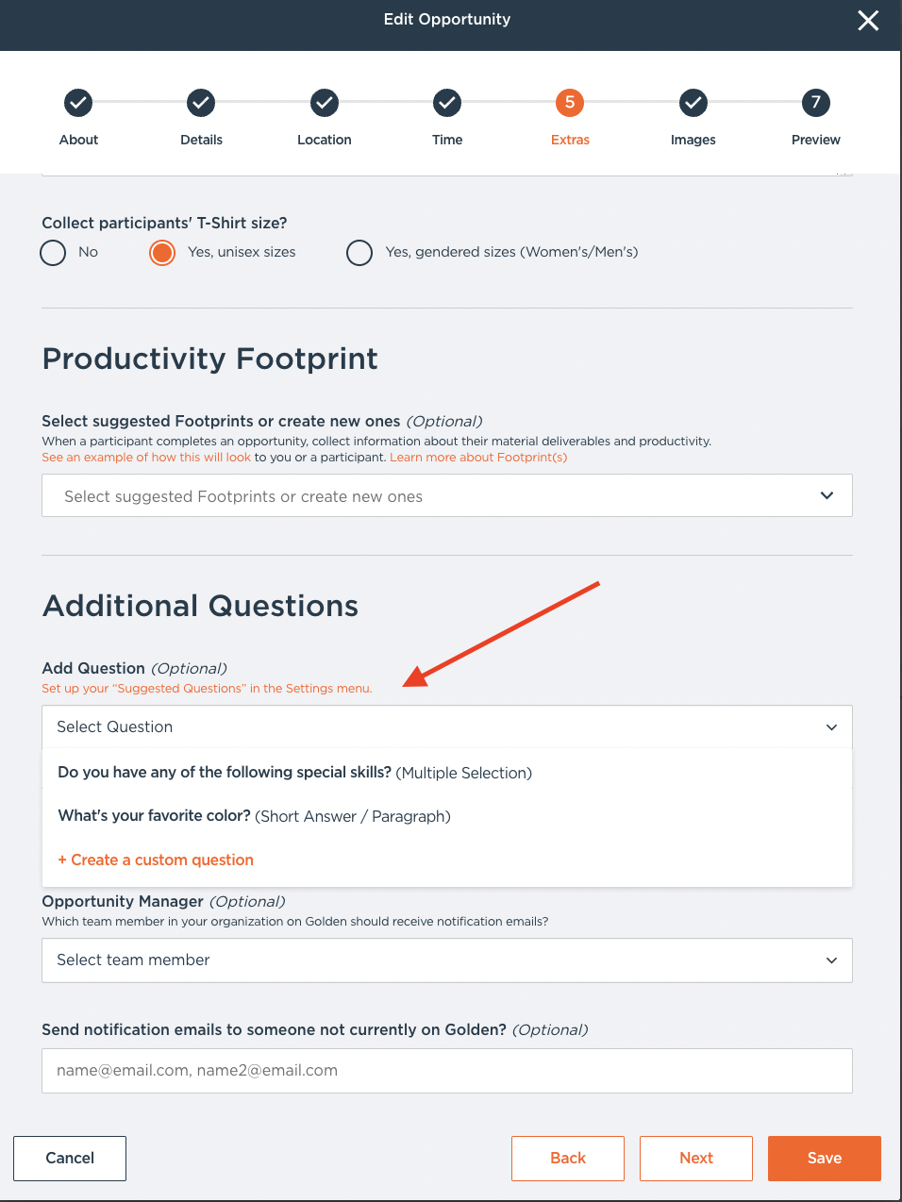Jump to the Time step icon
Screen dimensions: 902x1202
[447, 103]
